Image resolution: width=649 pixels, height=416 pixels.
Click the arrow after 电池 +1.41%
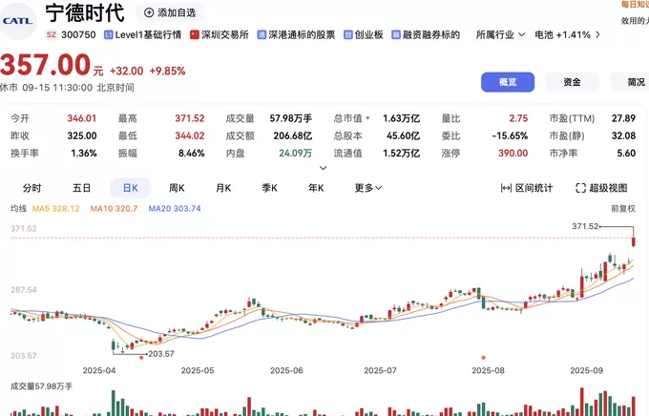[597, 34]
